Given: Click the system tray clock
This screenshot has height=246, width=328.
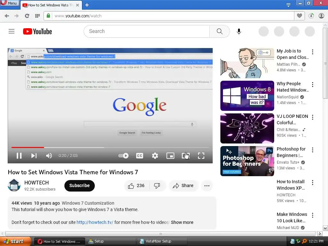Looking at the screenshot, I should (x=316, y=242).
